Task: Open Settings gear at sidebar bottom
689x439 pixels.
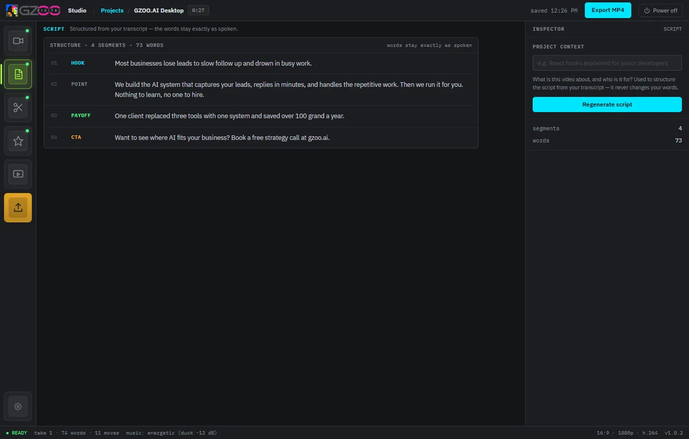Action: pyautogui.click(x=18, y=406)
